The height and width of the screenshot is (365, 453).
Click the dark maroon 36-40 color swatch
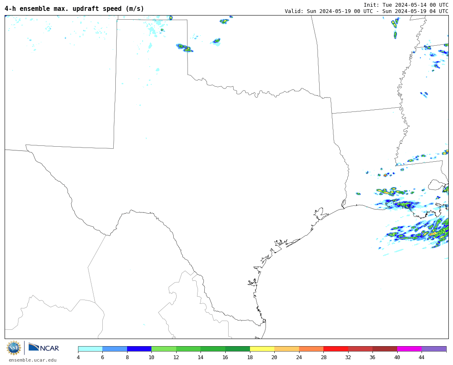tap(385, 349)
